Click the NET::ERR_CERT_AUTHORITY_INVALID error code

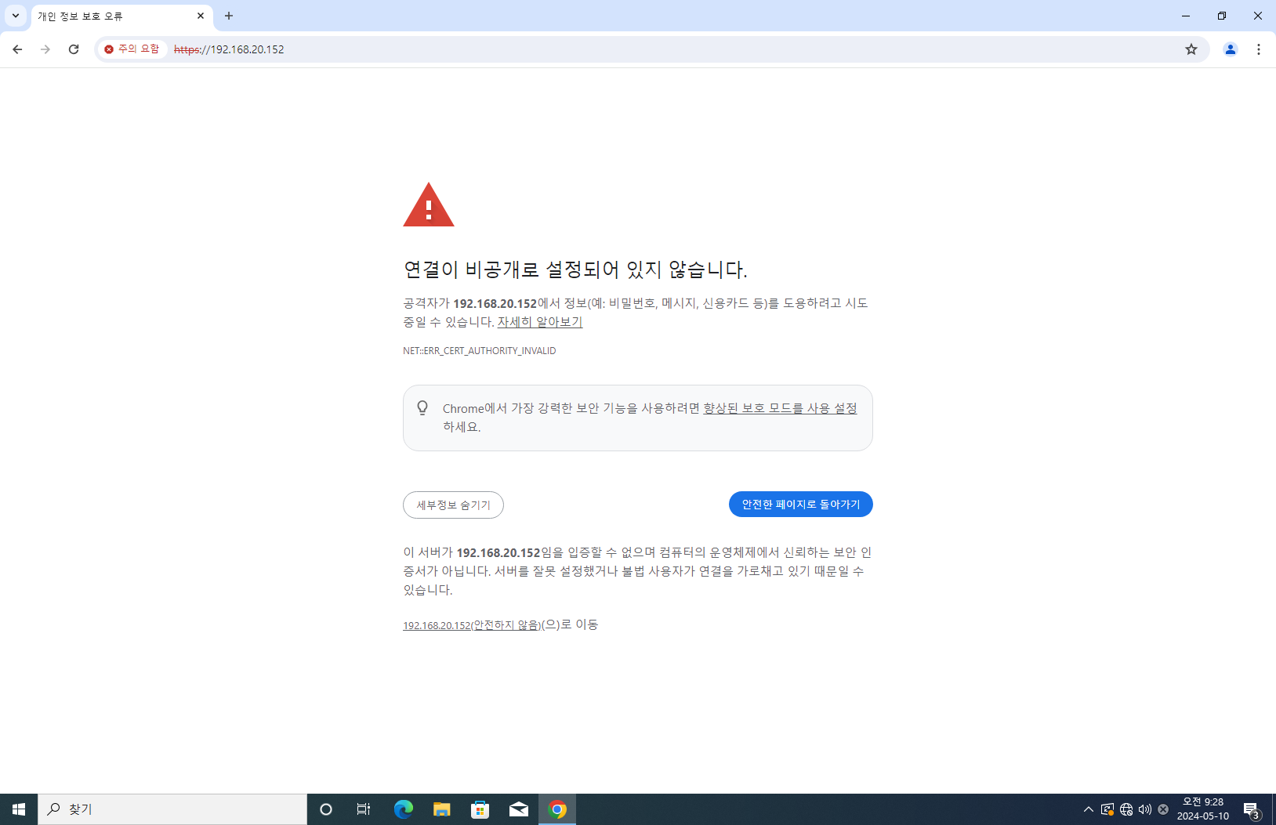coord(480,351)
